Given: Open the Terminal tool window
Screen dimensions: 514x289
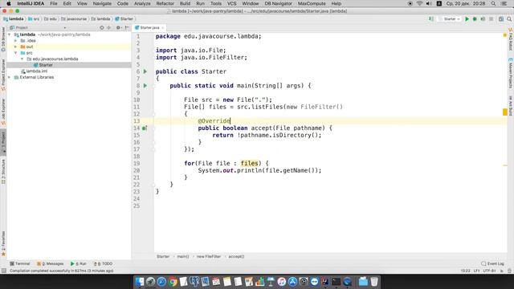Looking at the screenshot, I should point(19,264).
